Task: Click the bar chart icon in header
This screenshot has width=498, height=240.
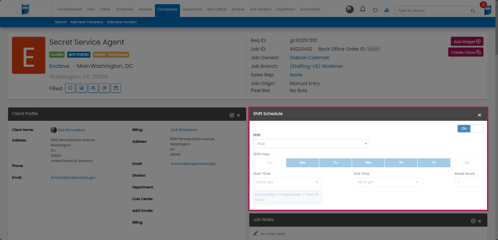Action: 387,10
